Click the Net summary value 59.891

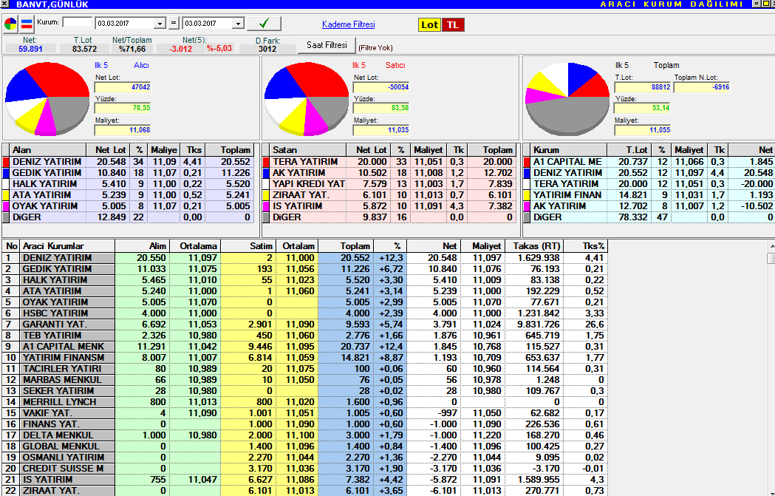tap(30, 49)
